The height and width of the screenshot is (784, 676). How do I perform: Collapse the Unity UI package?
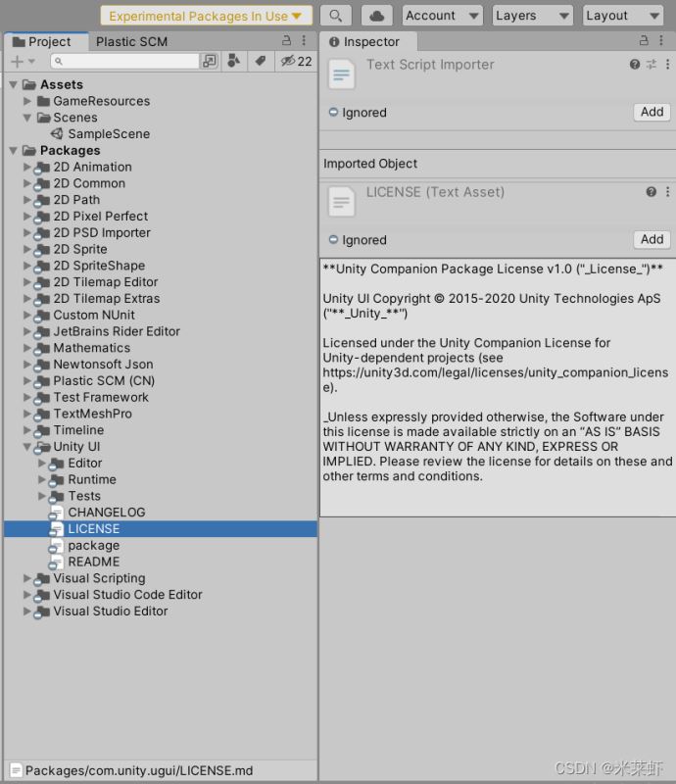point(27,447)
